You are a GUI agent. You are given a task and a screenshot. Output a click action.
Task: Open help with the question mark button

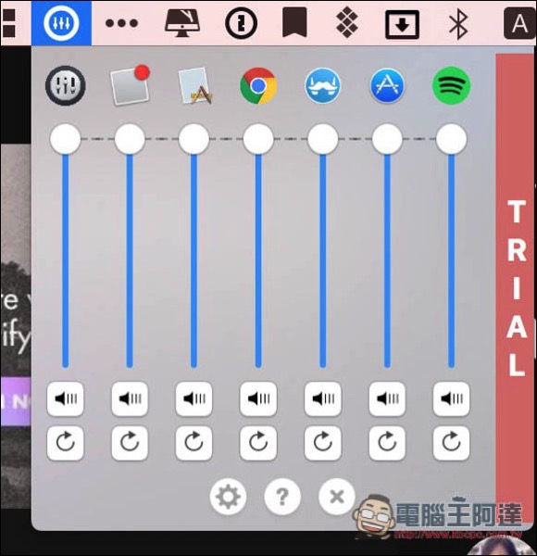[282, 497]
